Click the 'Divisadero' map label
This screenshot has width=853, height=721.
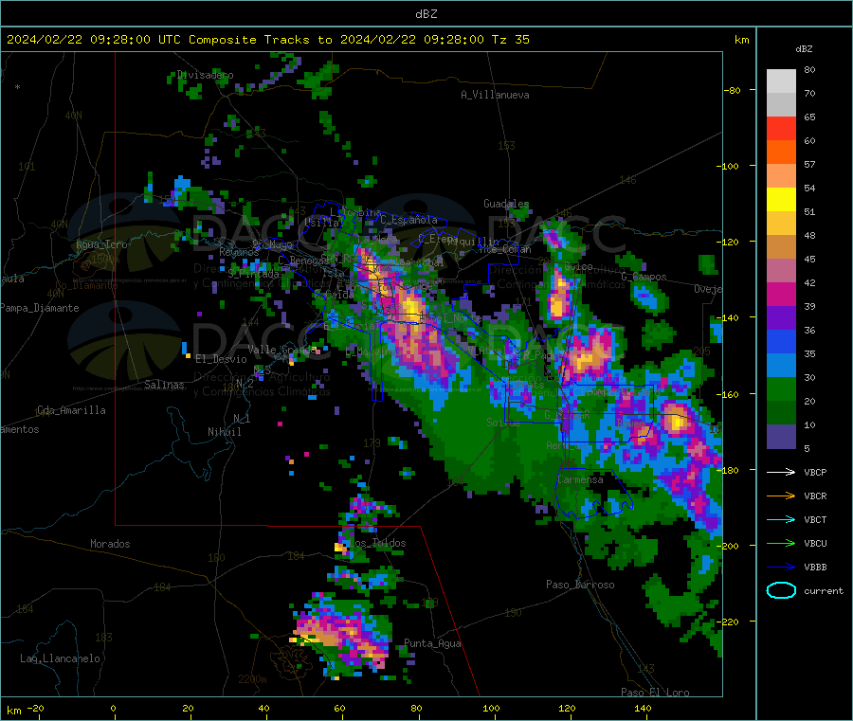pyautogui.click(x=205, y=75)
